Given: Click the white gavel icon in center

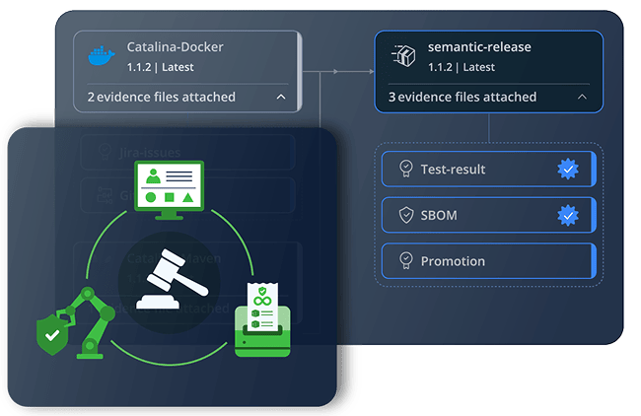Looking at the screenshot, I should click(173, 279).
